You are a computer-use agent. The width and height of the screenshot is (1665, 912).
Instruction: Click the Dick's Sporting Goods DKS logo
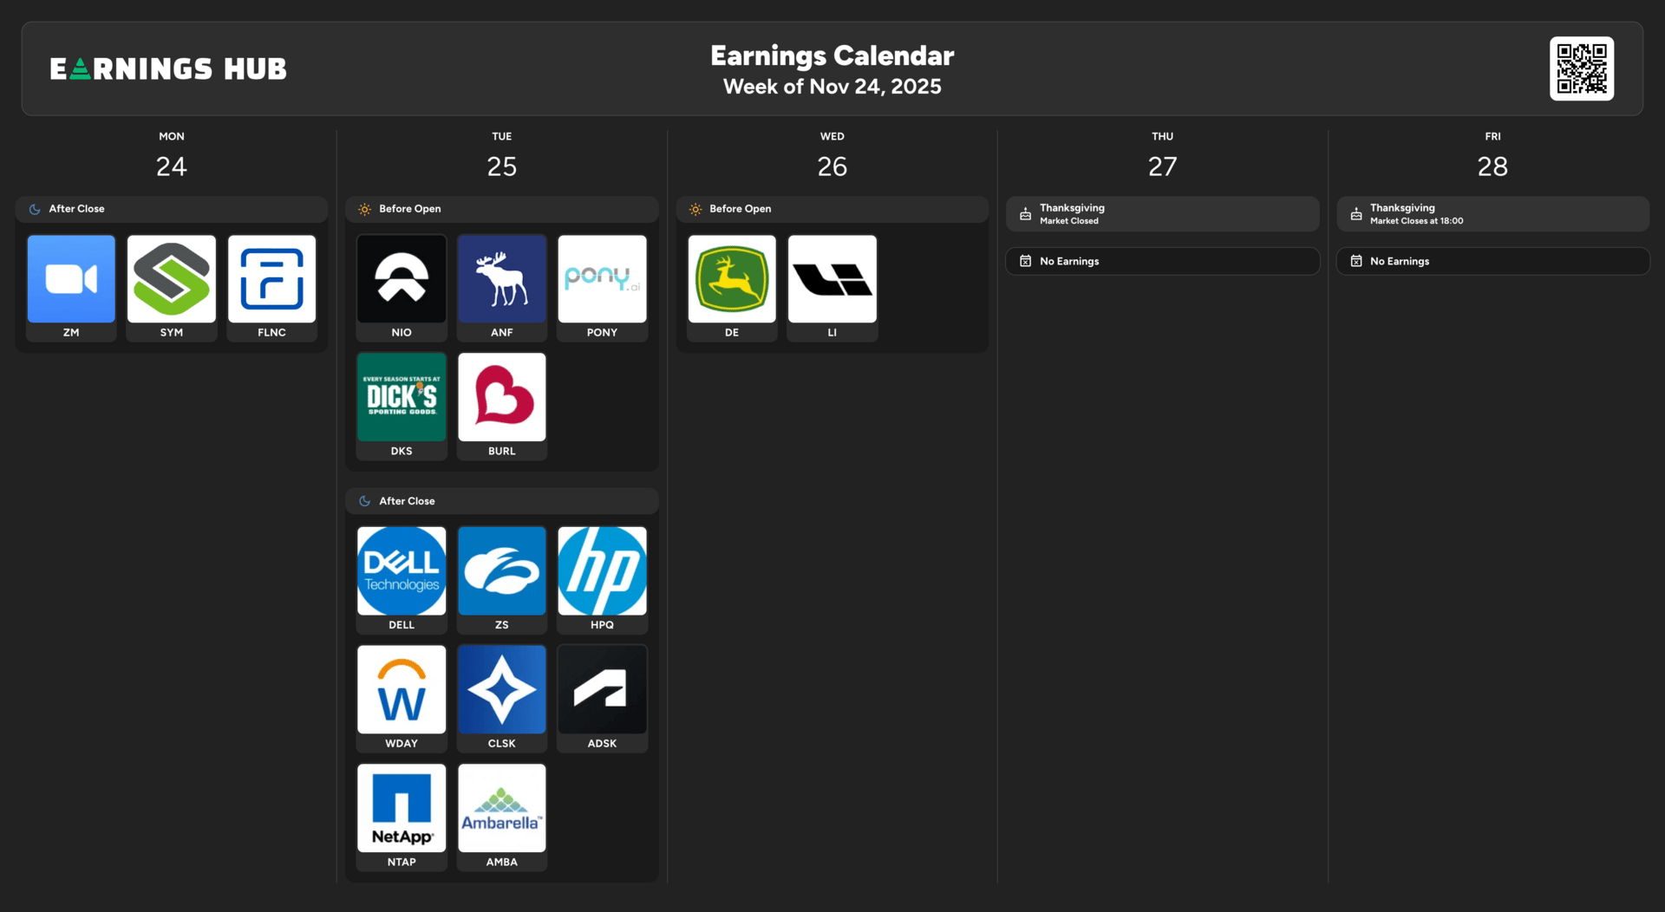pos(402,397)
